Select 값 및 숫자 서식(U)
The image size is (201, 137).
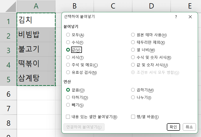pyautogui.click(x=133, y=65)
